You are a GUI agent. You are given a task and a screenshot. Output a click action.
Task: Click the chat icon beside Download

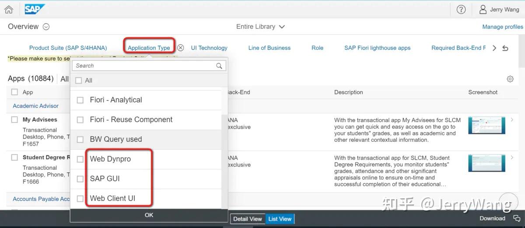(x=517, y=218)
